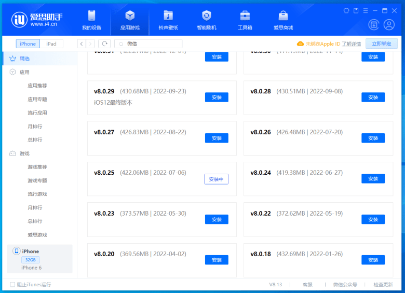Image resolution: width=405 pixels, height=293 pixels.
Task: Install version v8.0.29
Action: coord(217,97)
